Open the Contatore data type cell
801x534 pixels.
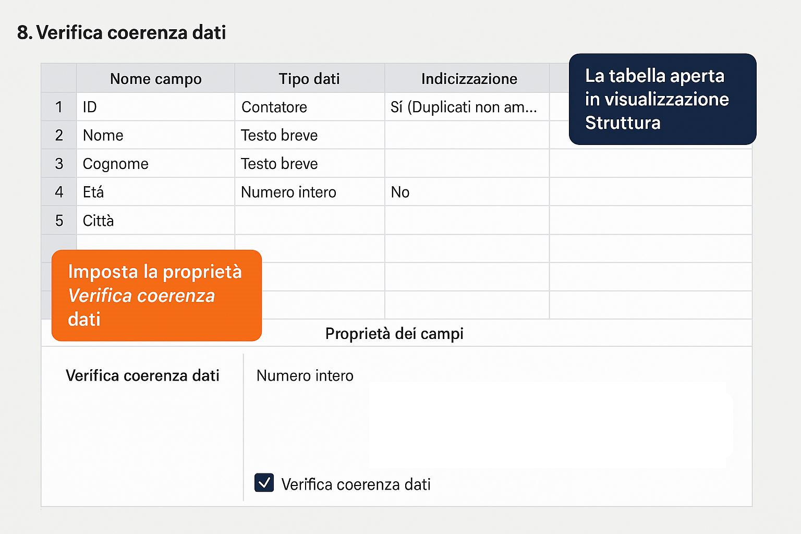(x=309, y=107)
